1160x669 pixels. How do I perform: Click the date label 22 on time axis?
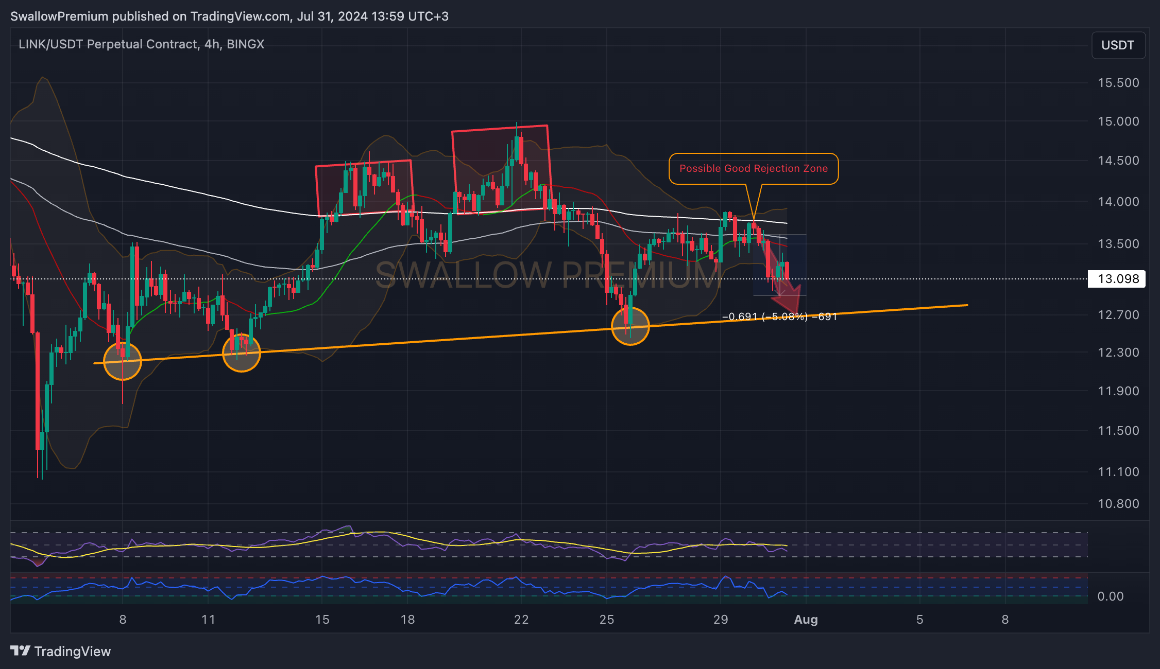click(x=521, y=620)
